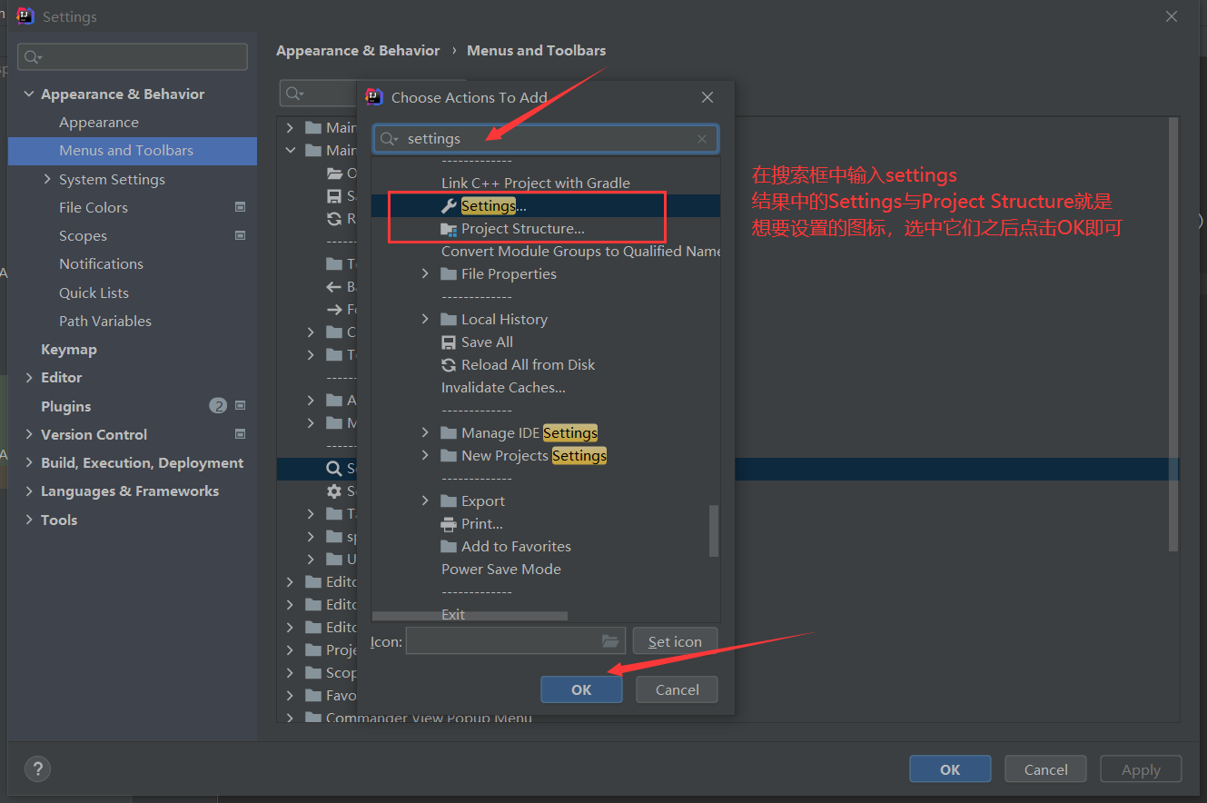Expand Languages & Frameworks section
The width and height of the screenshot is (1207, 803).
[x=30, y=491]
